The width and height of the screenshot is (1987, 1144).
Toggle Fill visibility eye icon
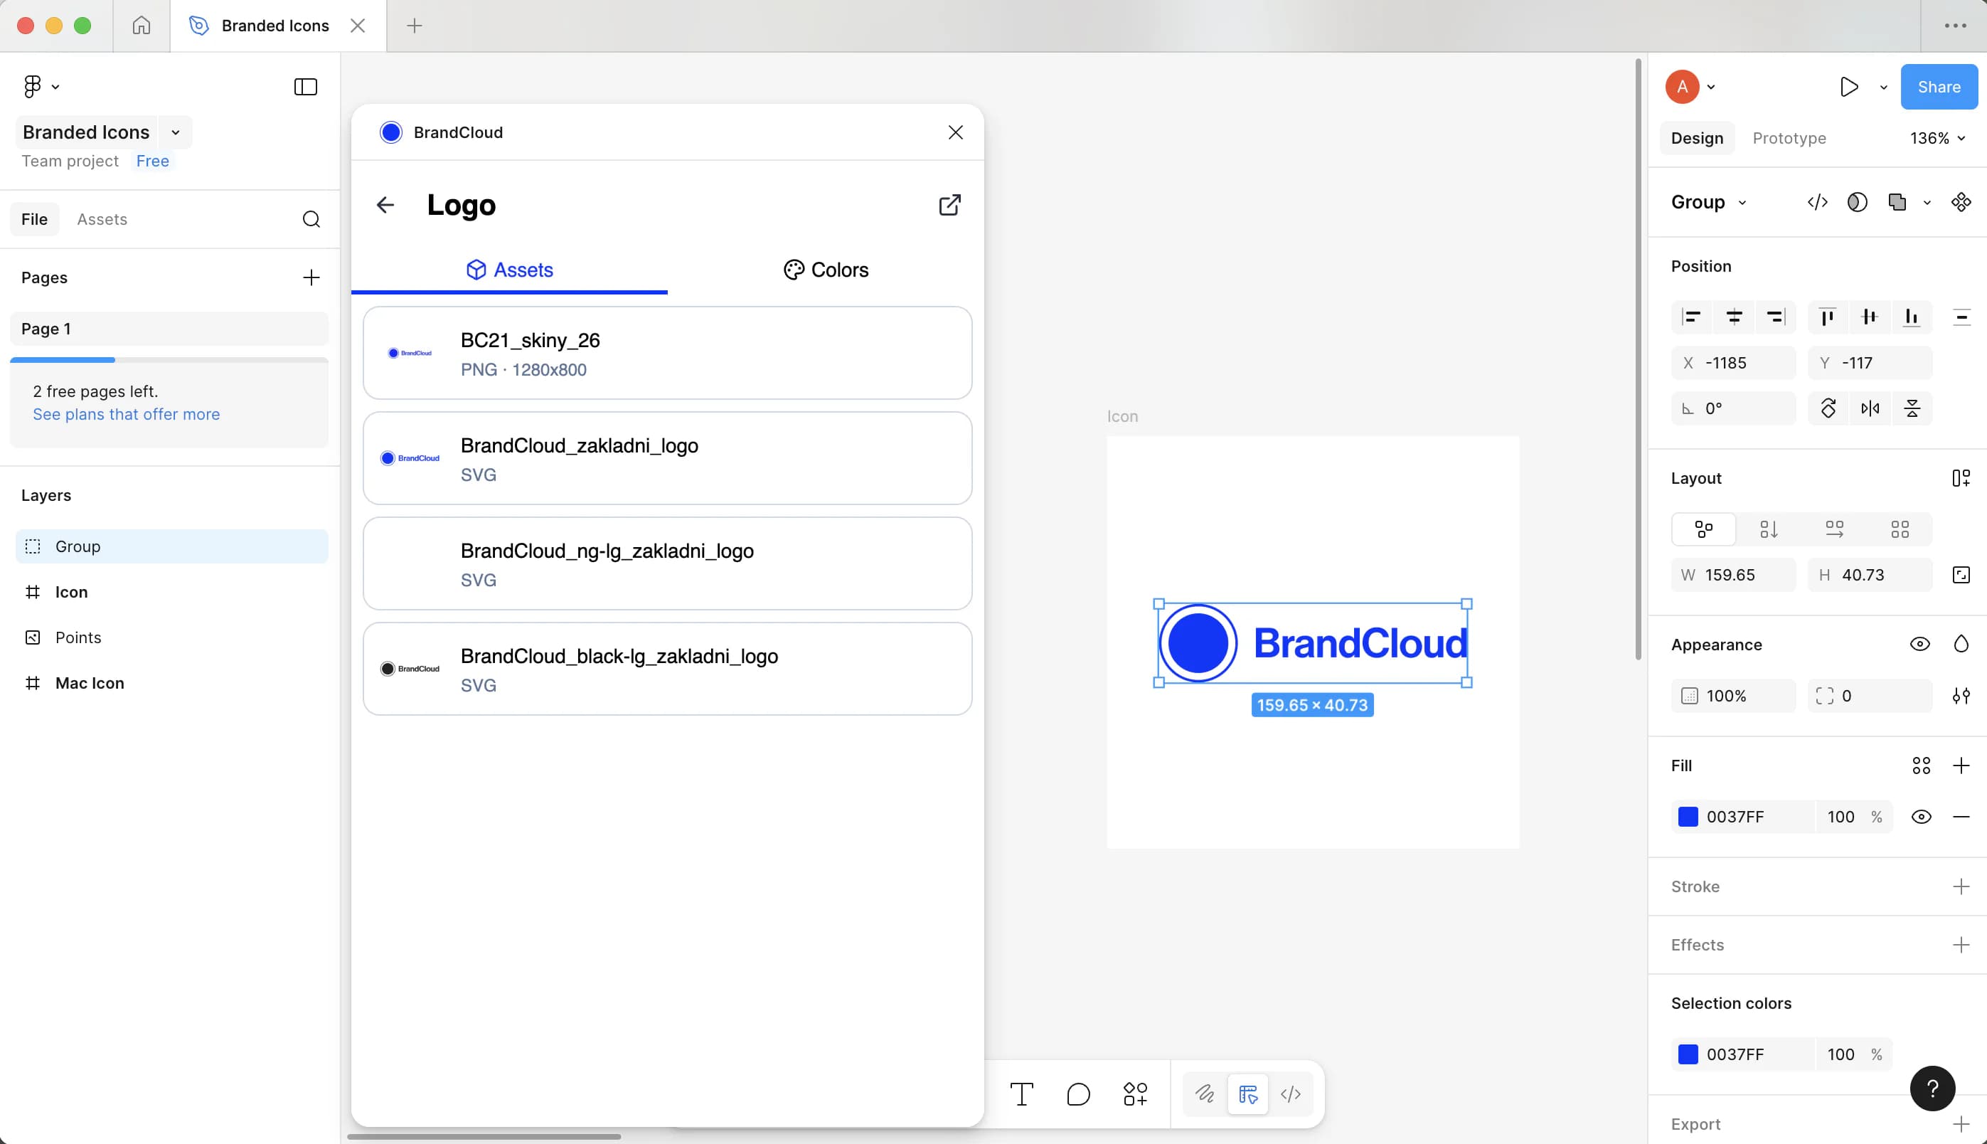point(1921,816)
